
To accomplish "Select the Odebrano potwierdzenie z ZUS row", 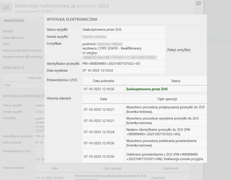I will tap(145, 156).
